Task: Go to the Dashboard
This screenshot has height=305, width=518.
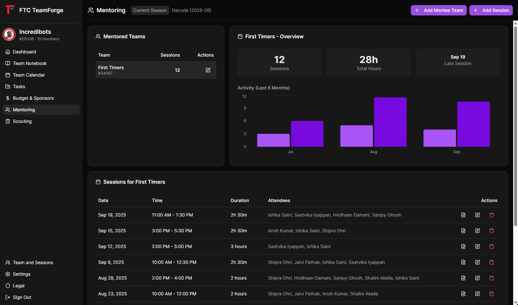Action: [24, 51]
